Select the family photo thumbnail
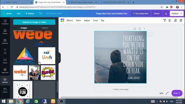The width and height of the screenshot is (185, 104). (34, 73)
